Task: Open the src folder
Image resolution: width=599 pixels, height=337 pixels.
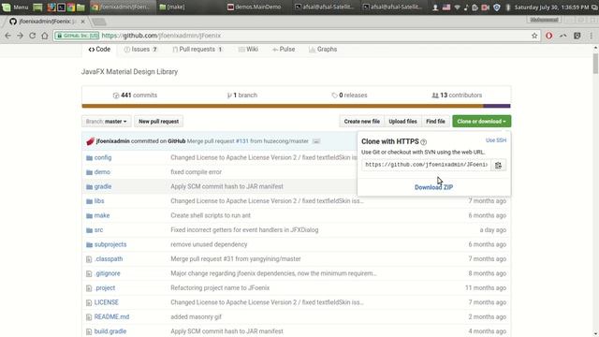Action: click(98, 230)
